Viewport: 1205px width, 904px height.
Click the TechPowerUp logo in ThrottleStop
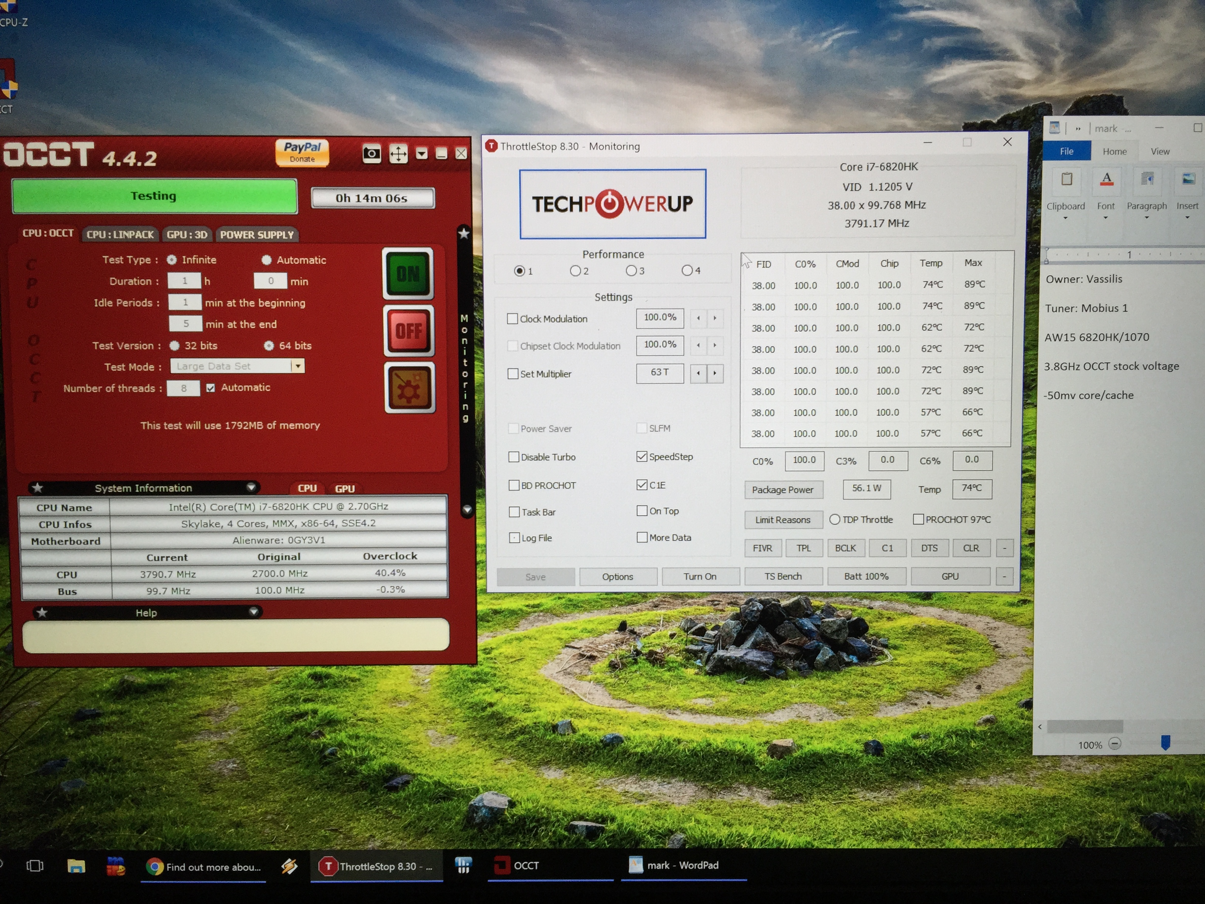tap(612, 204)
